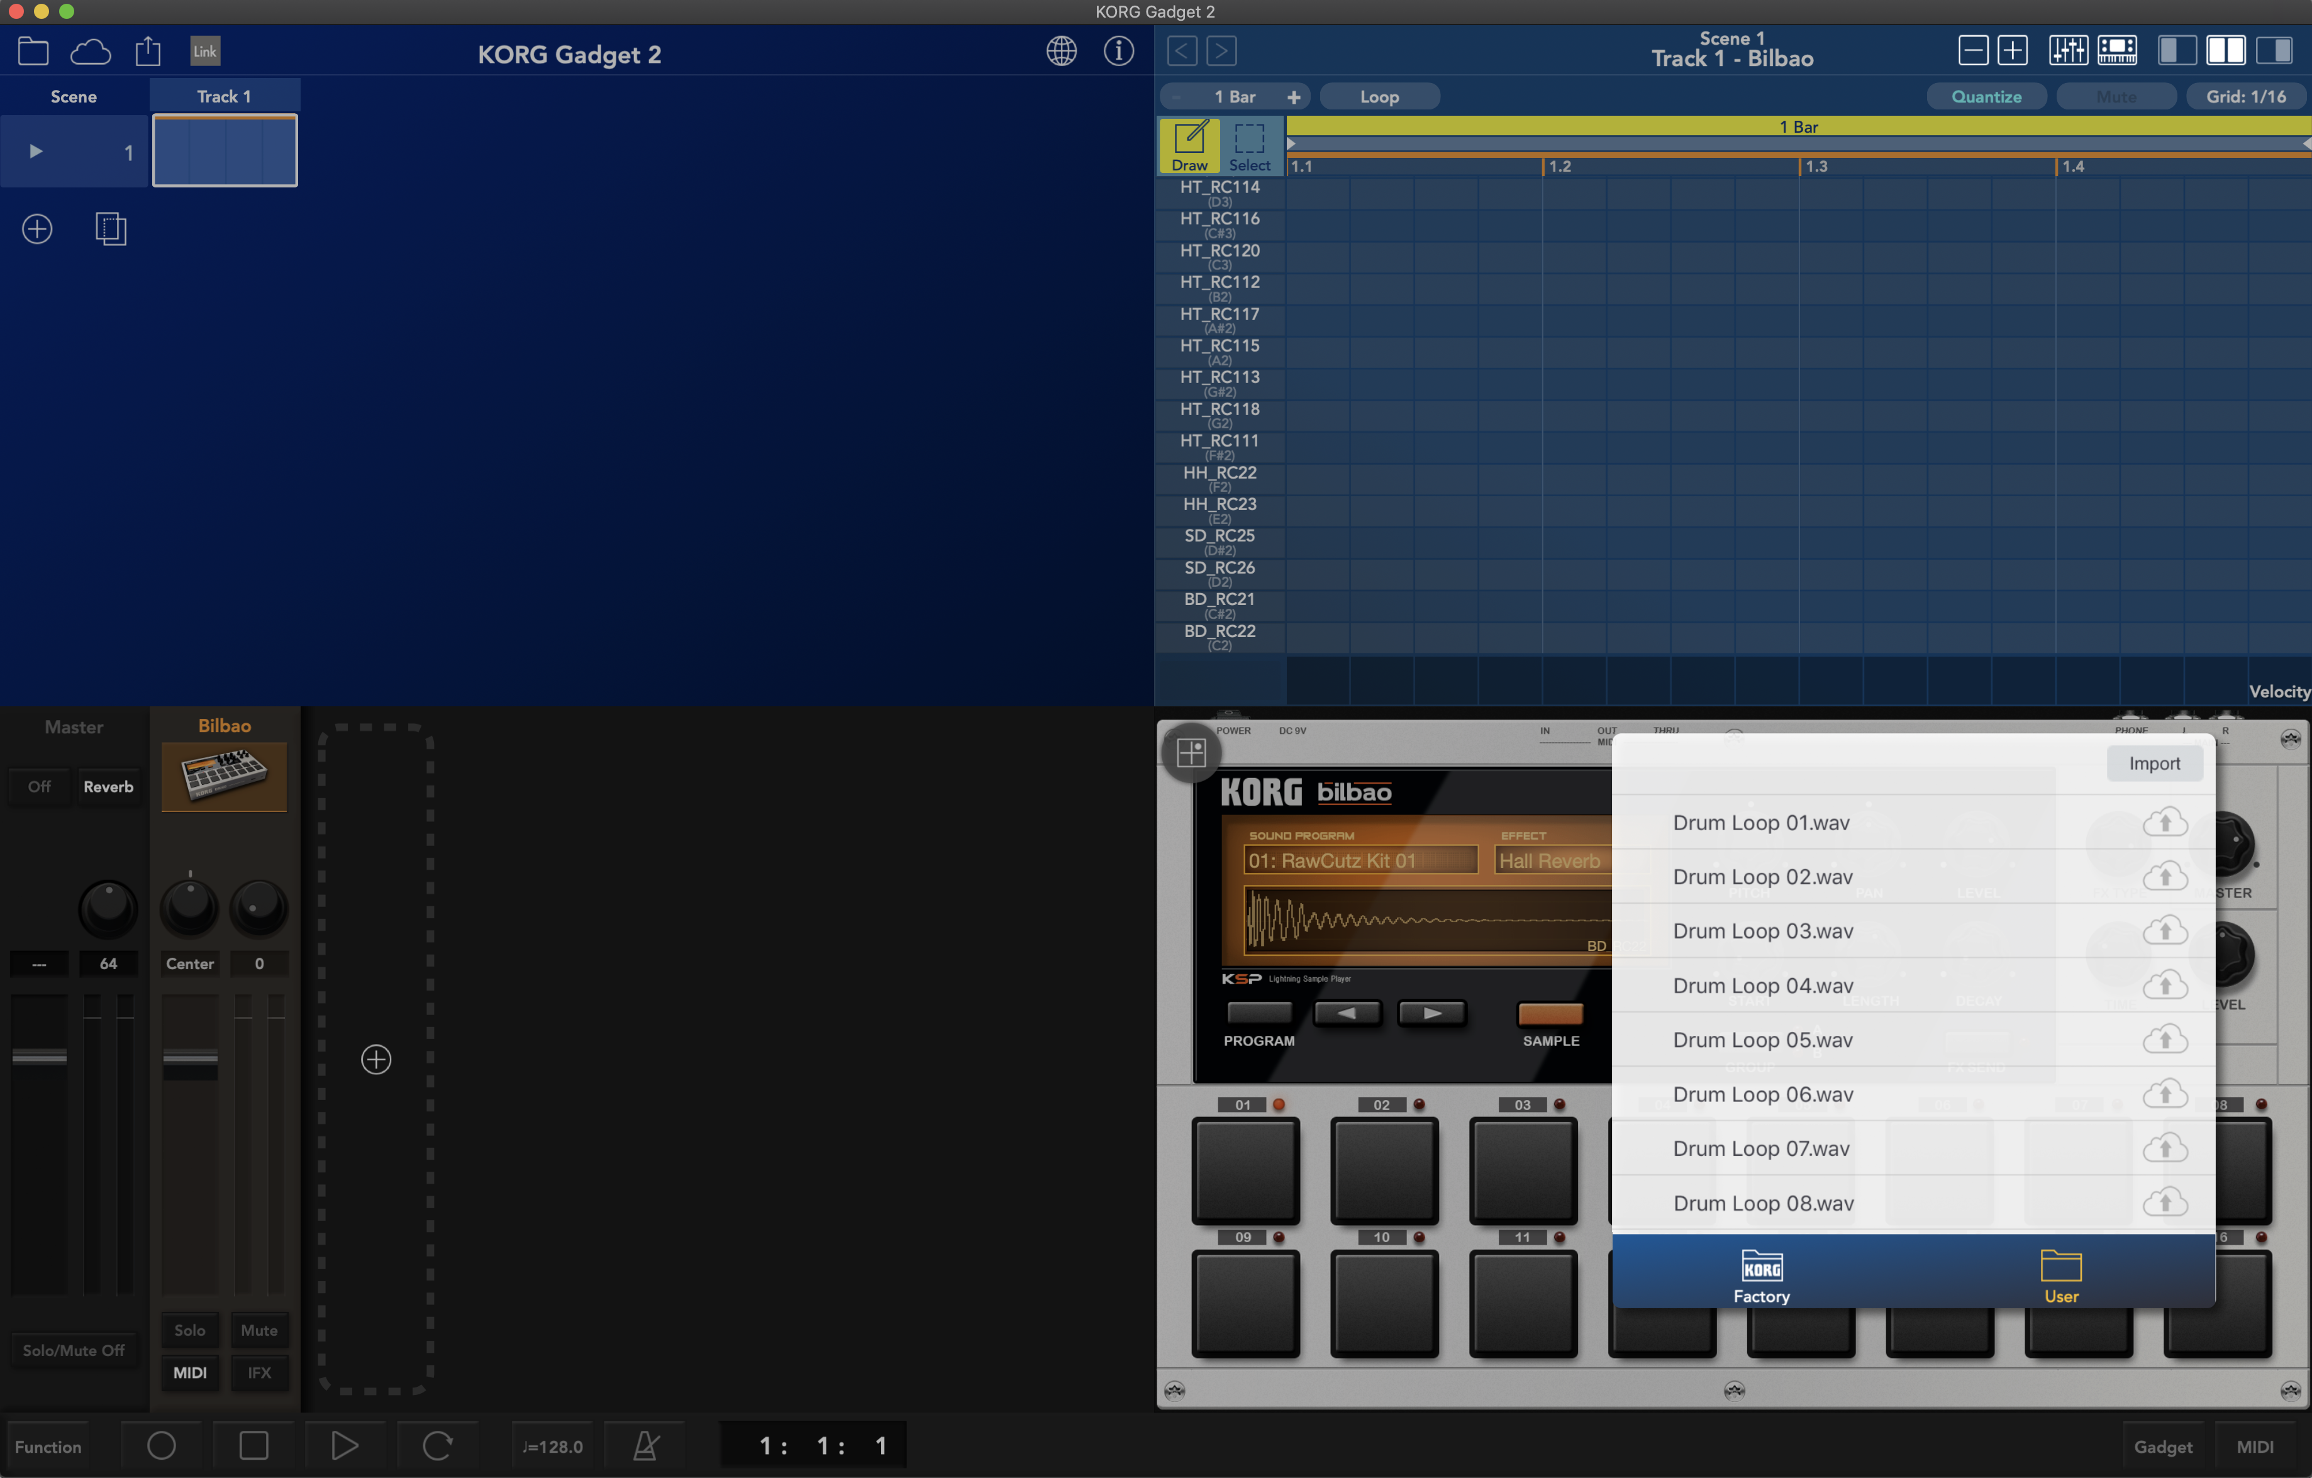Open the Grid: 1/16 selector
This screenshot has width=2312, height=1478.
point(2246,96)
